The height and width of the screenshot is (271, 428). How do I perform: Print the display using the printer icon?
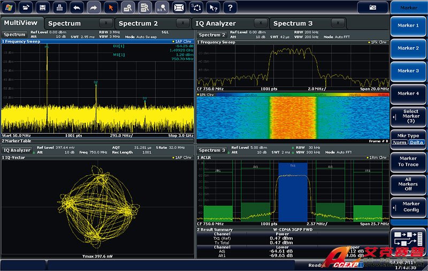59,7
